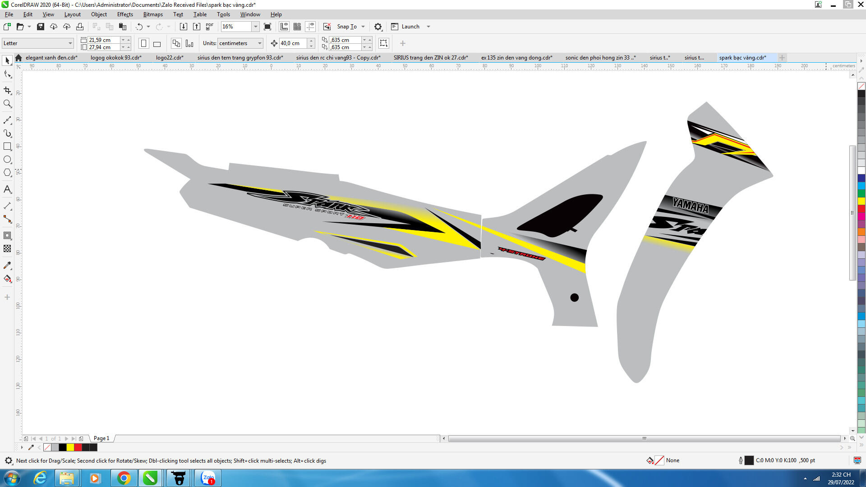Set page orientation to Landscape
This screenshot has width=866, height=487.
[x=157, y=43]
